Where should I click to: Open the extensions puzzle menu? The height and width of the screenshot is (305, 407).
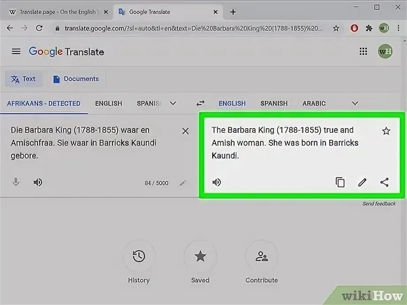[x=369, y=28]
